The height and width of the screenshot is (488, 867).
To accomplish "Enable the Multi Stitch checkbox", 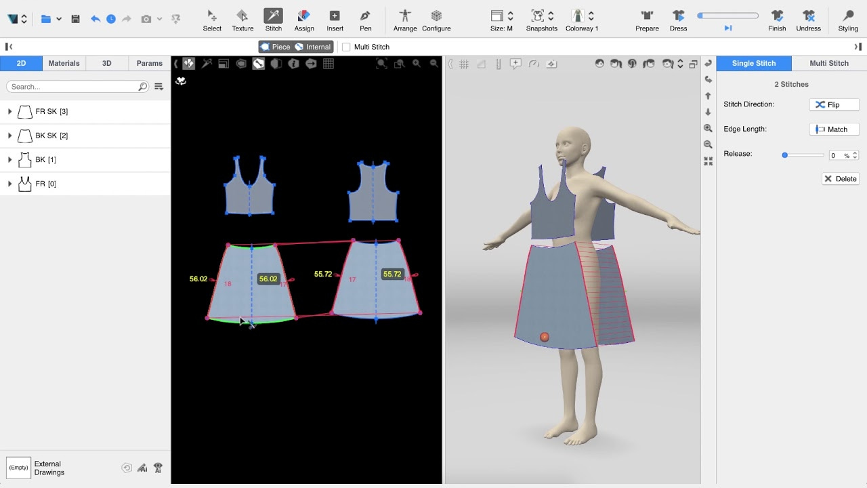I will coord(347,47).
